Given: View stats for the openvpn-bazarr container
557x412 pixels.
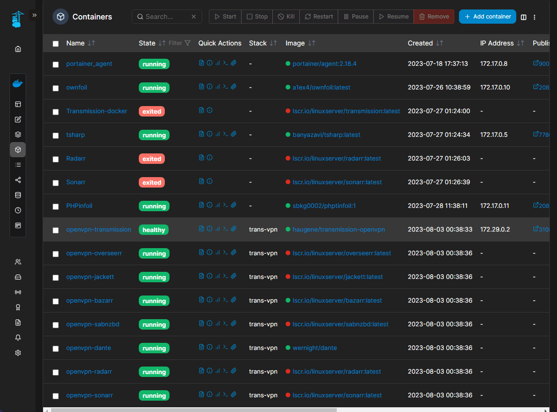Looking at the screenshot, I should coord(217,300).
